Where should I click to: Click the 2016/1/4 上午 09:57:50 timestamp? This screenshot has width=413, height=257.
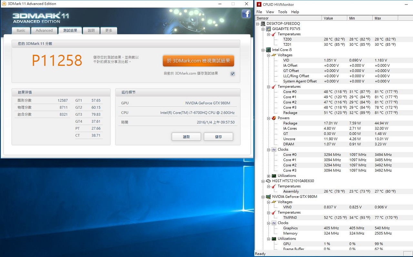click(216, 122)
